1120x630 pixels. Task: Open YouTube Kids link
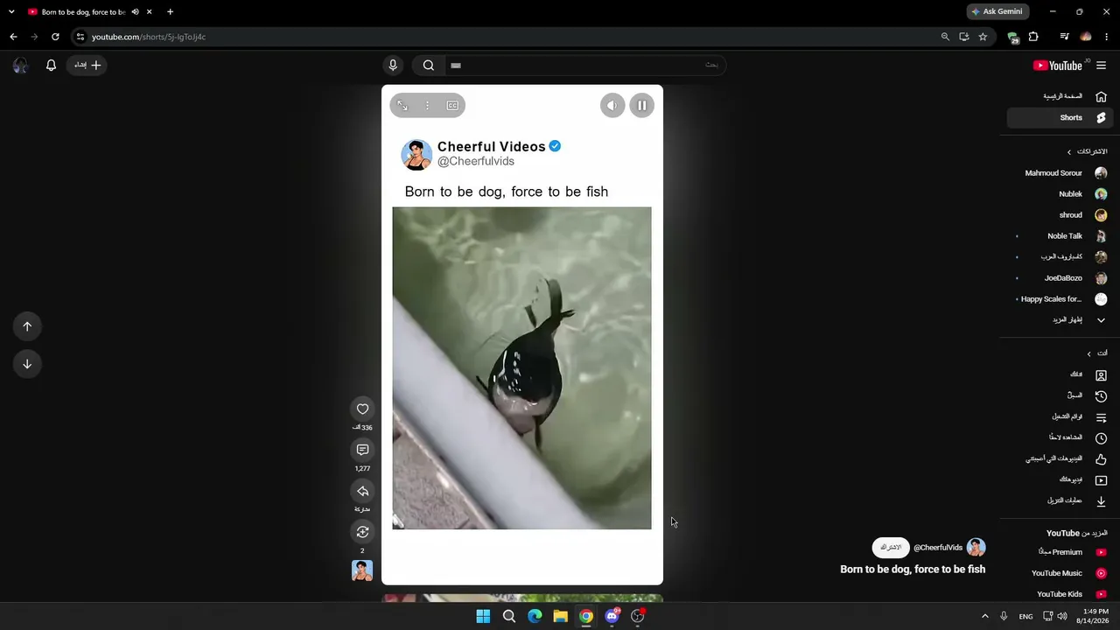1060,594
